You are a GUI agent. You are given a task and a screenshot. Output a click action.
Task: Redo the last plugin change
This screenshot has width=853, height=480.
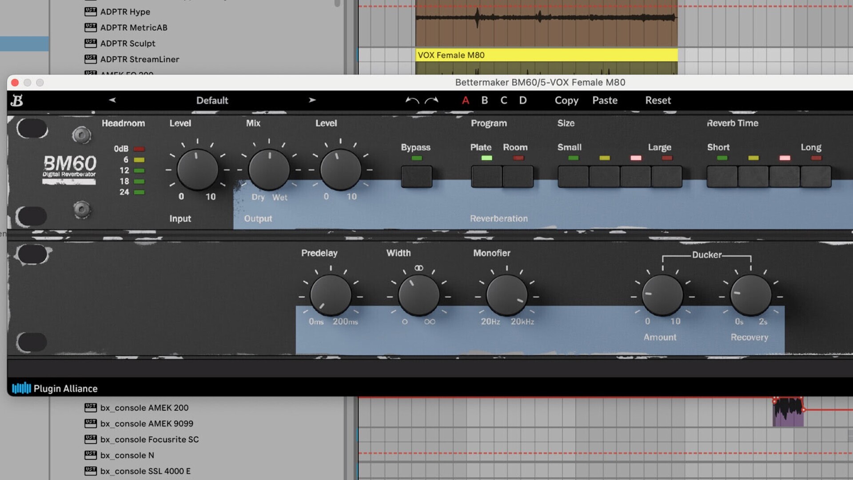(x=431, y=100)
